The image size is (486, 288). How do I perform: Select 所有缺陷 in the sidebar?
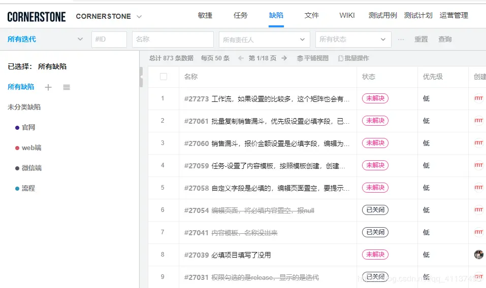pos(21,87)
